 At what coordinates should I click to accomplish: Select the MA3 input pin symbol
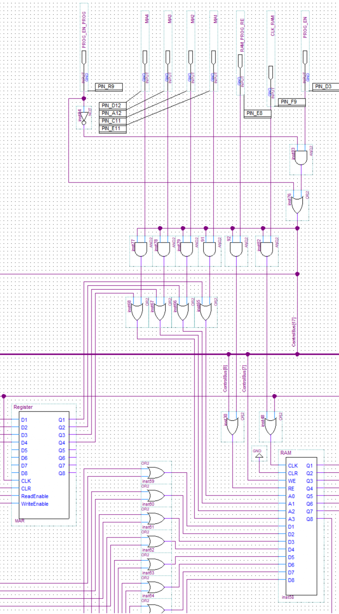tap(168, 57)
